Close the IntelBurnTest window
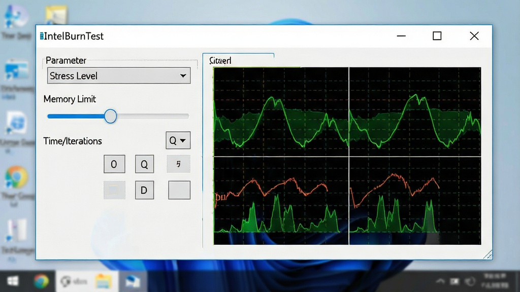Image resolution: width=520 pixels, height=292 pixels. 474,36
